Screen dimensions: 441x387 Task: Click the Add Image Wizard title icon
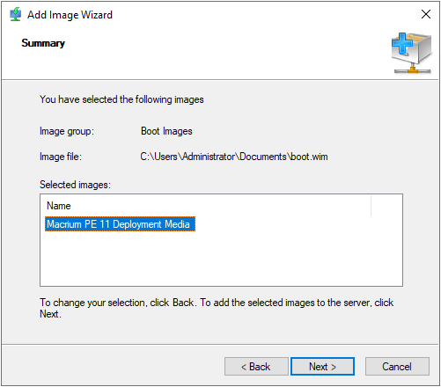(x=15, y=15)
